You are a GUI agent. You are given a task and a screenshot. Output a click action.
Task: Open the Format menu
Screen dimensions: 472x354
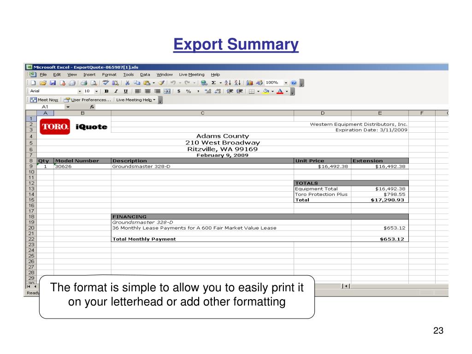[109, 75]
